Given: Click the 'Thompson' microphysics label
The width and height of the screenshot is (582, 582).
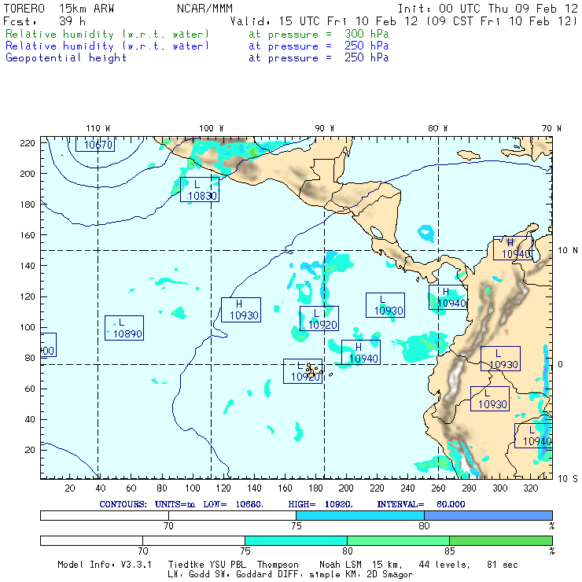Looking at the screenshot, I should [x=278, y=565].
